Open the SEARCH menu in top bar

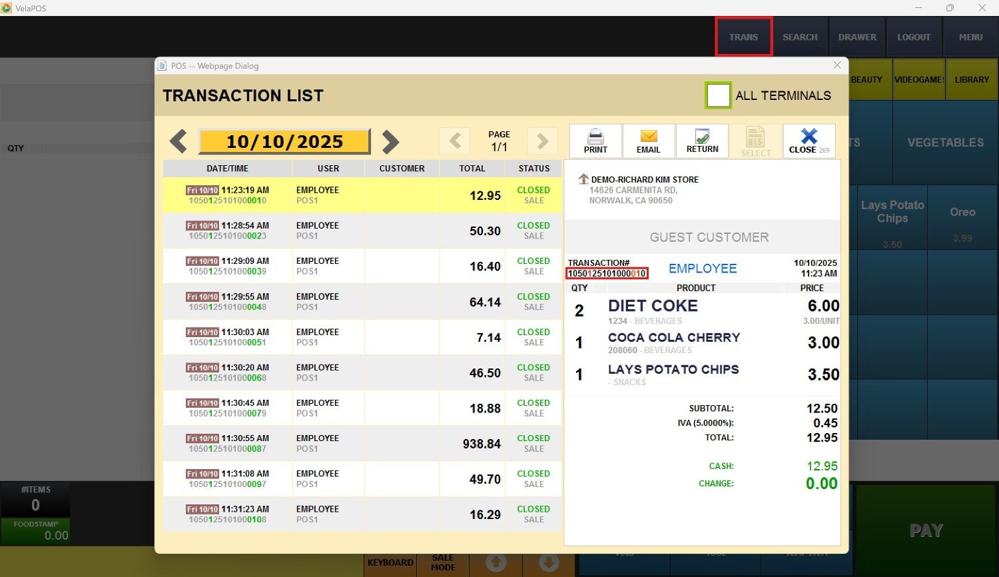click(800, 37)
